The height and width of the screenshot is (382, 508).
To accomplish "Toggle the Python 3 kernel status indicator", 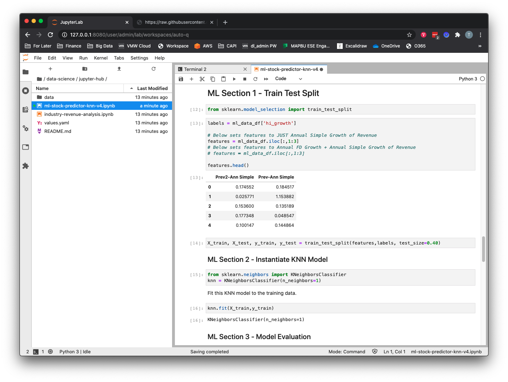I will pos(482,79).
